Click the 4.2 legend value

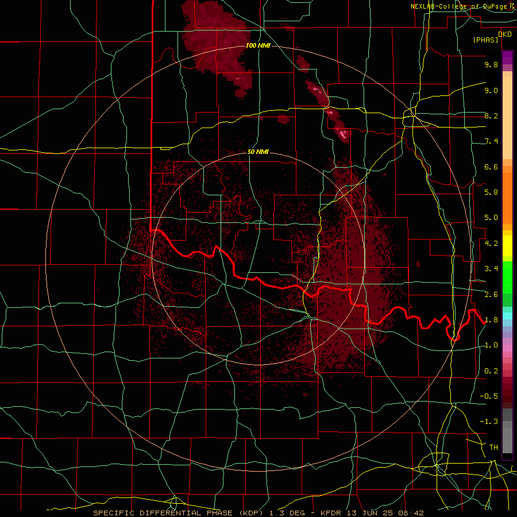coord(491,244)
